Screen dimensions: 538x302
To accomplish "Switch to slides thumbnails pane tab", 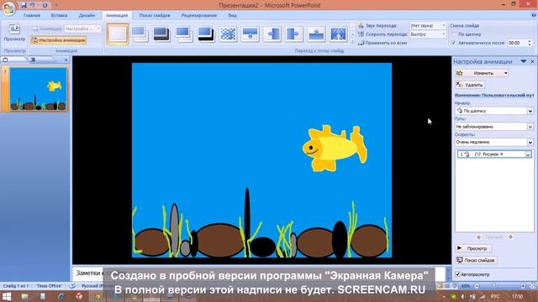I will coord(6,60).
